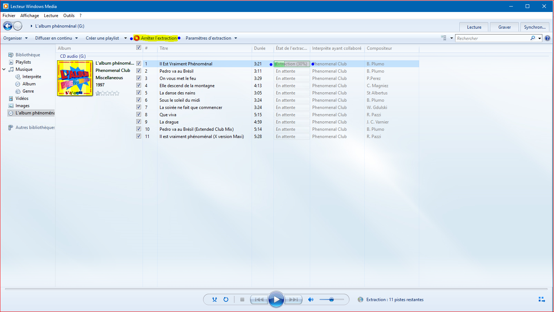Toggle shuffle playback mode

pyautogui.click(x=214, y=300)
